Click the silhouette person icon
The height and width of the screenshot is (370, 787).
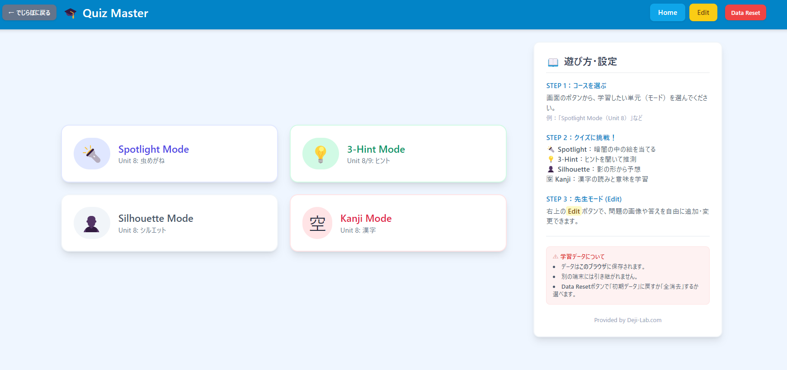coord(92,223)
